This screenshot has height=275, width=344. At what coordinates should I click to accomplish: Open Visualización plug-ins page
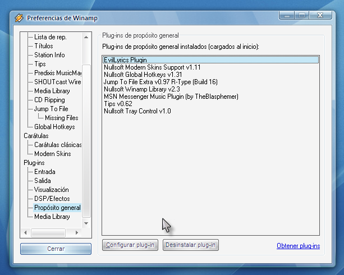(x=51, y=190)
